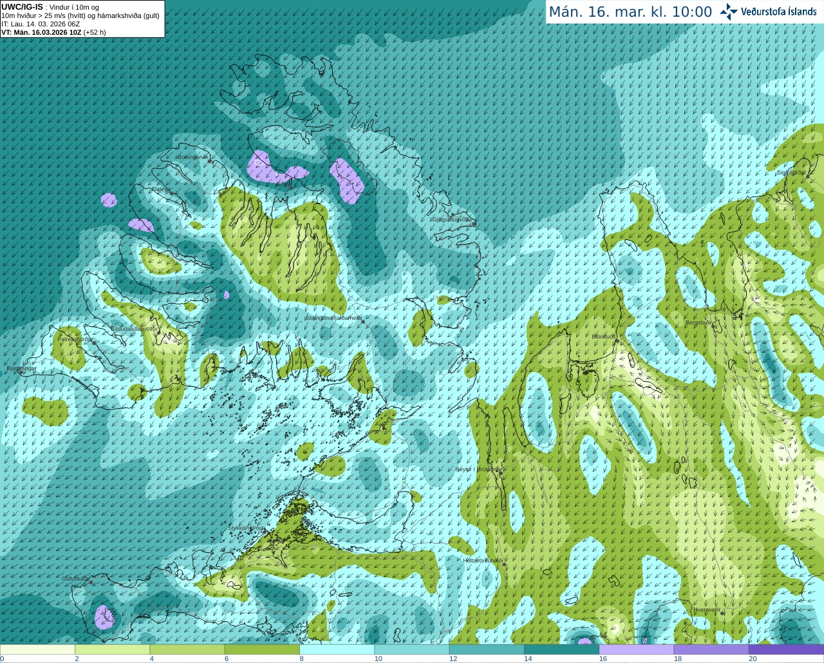824x663 pixels.
Task: Select the 4–6 m/s green legend swatch
Action: pyautogui.click(x=187, y=649)
